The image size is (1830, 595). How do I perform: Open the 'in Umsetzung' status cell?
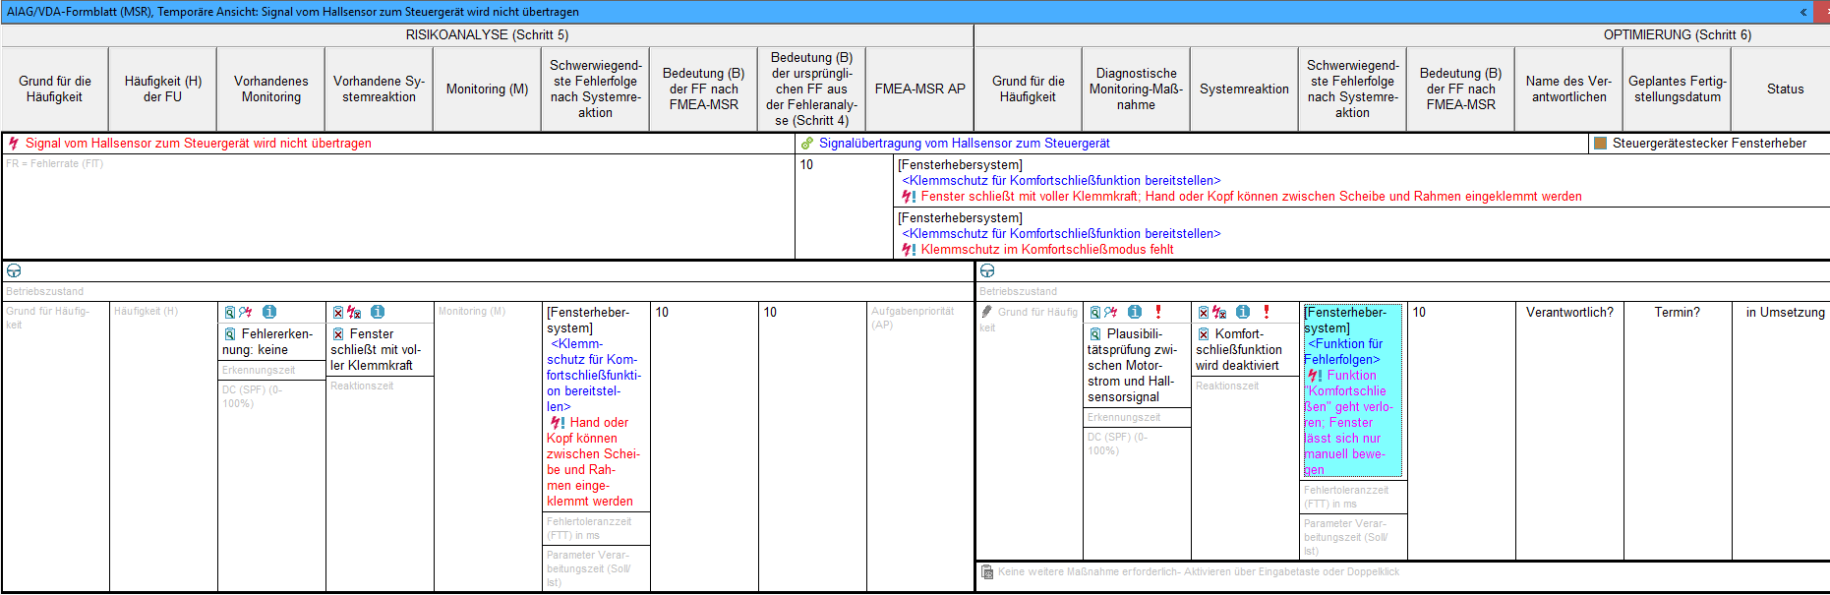click(1784, 313)
